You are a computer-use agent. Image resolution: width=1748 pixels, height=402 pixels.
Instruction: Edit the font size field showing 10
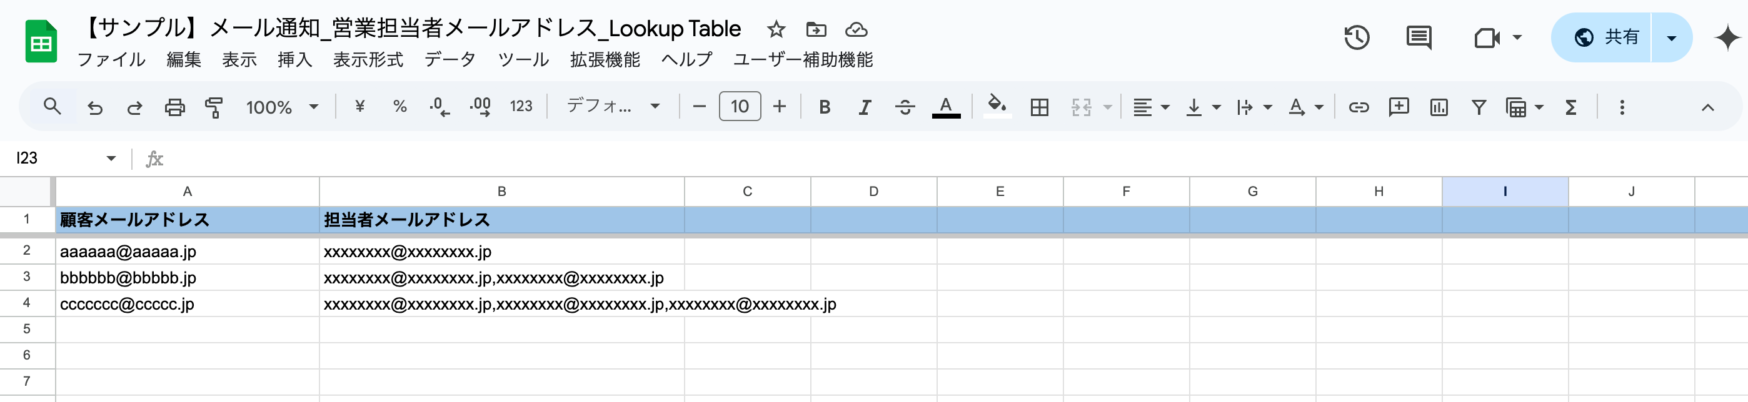click(x=740, y=107)
